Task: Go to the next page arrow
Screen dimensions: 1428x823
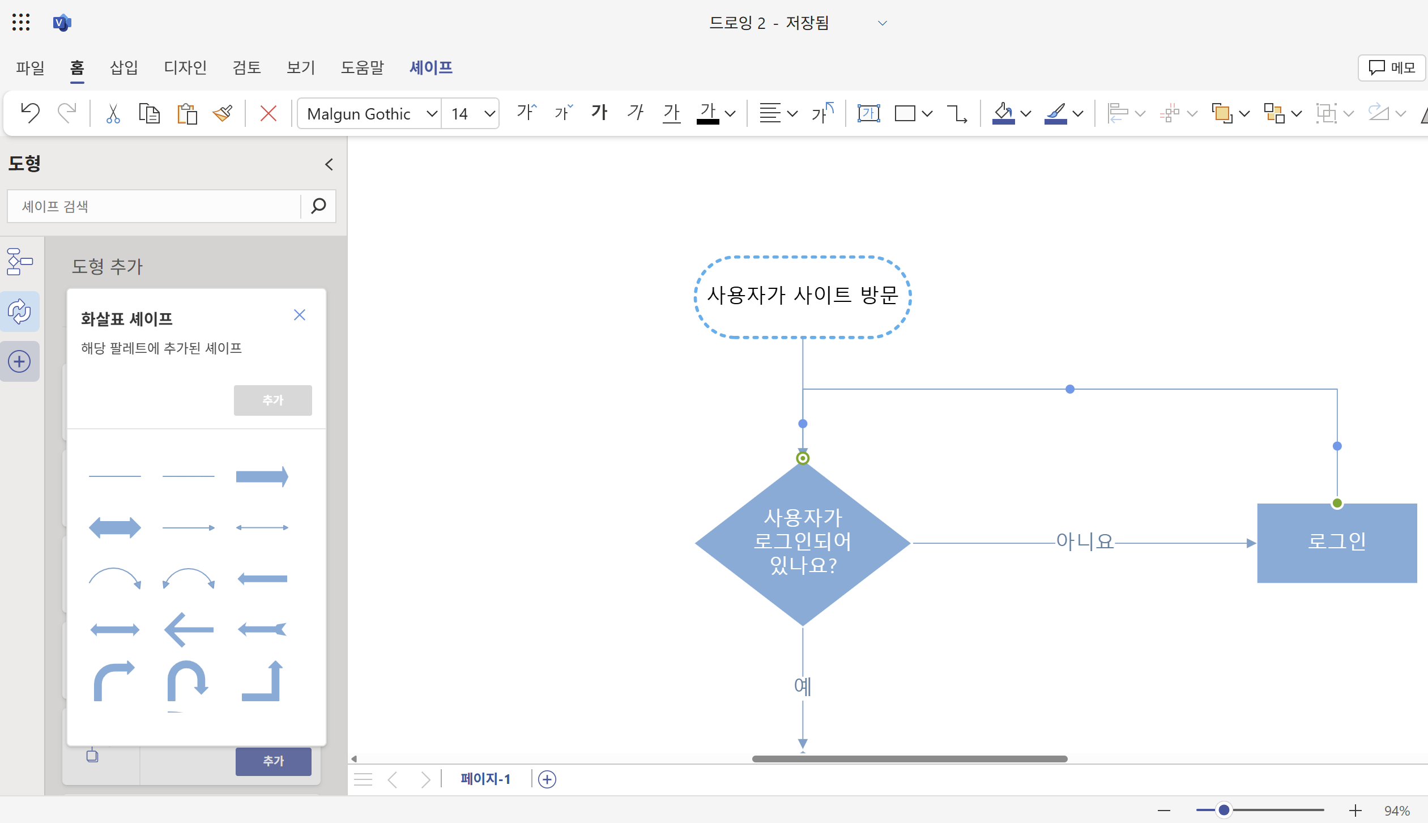Action: point(425,779)
